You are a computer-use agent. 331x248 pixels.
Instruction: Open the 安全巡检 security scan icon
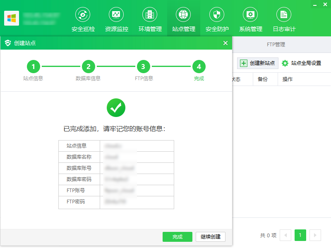click(83, 14)
